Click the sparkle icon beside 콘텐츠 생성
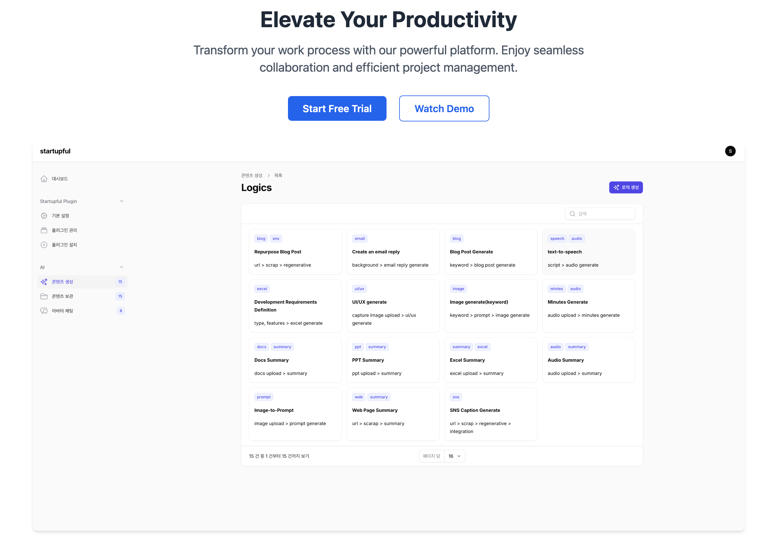Screen dimensions: 778x540 (x=44, y=282)
